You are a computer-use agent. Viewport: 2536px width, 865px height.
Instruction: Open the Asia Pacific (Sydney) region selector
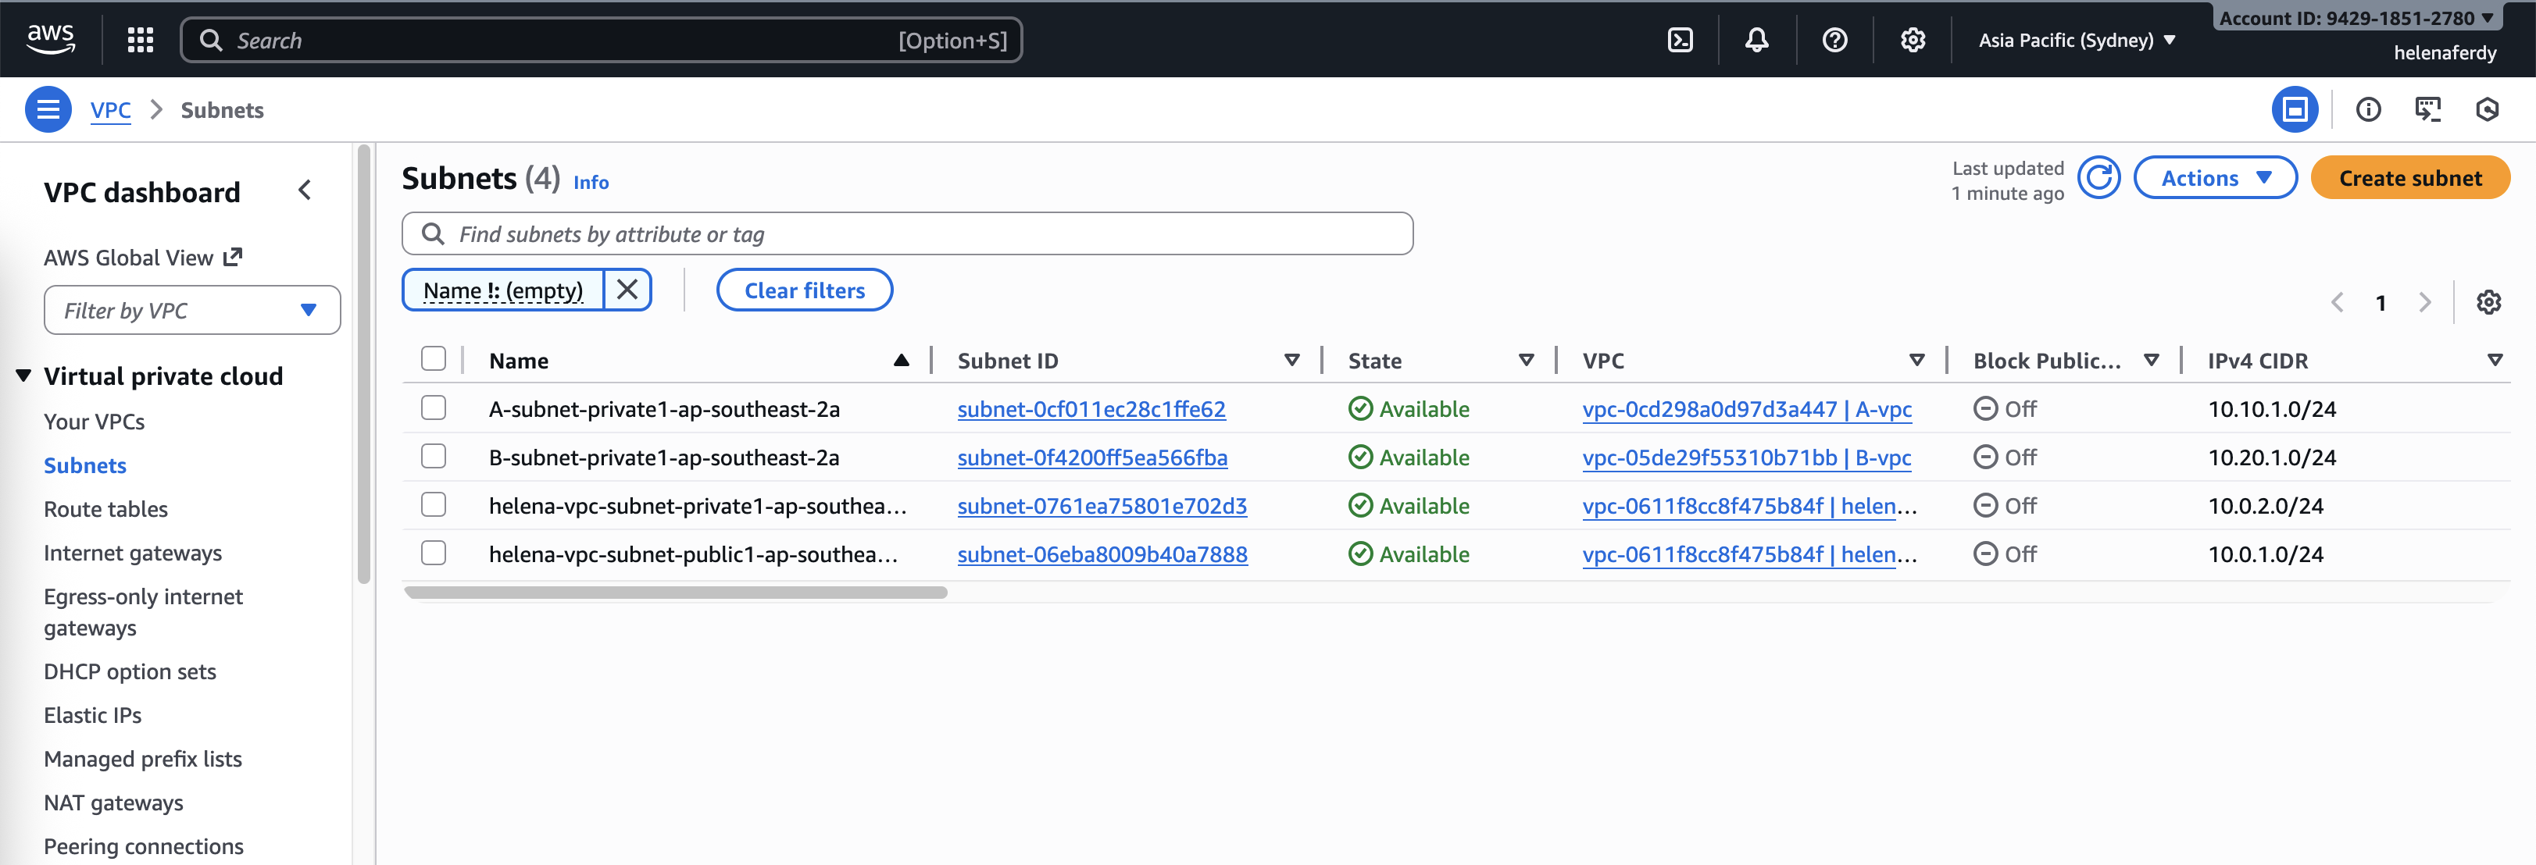tap(2077, 41)
